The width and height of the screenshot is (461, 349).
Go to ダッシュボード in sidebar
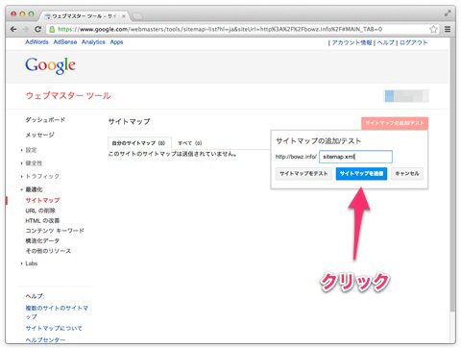45,120
